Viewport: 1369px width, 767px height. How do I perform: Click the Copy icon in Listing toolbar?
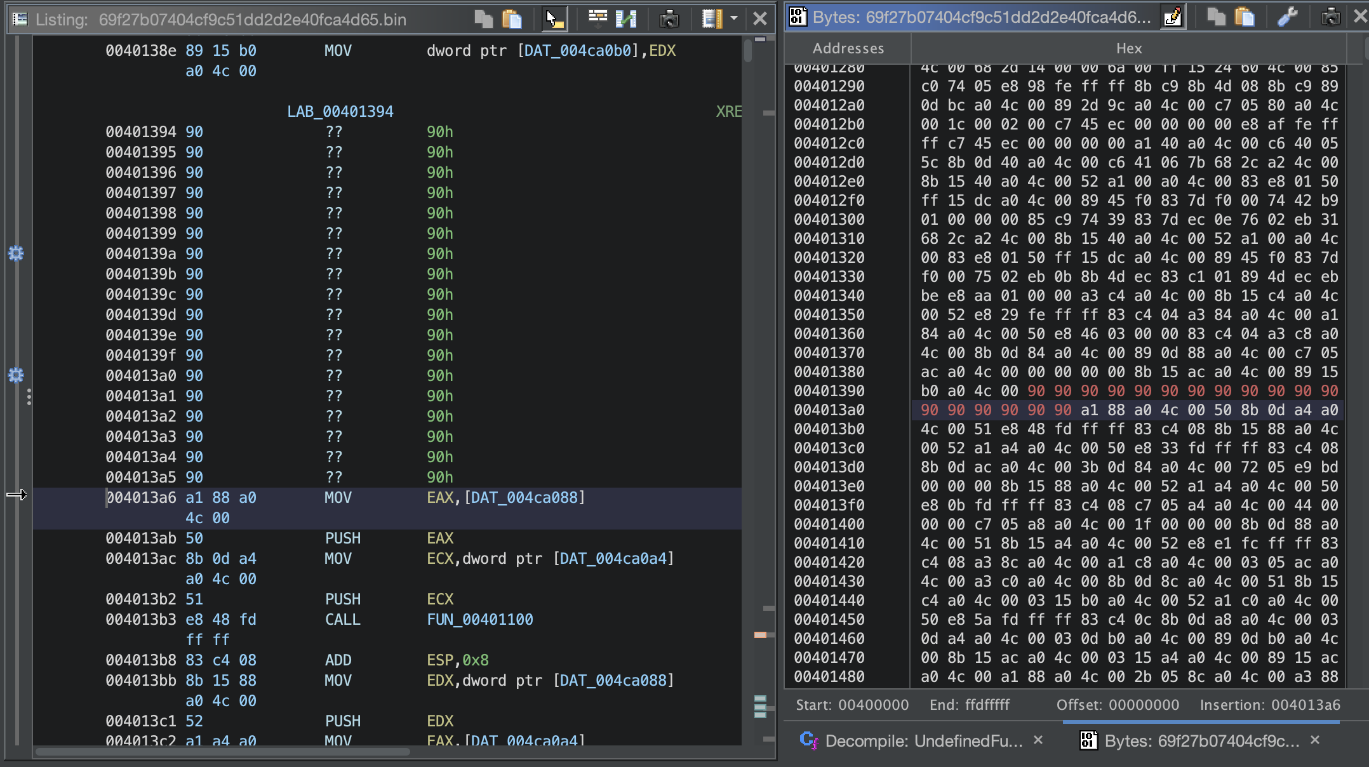pos(483,19)
